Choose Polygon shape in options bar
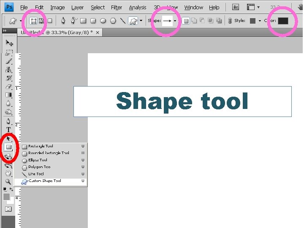Screen dimensions: 304x228 [x=113, y=21]
